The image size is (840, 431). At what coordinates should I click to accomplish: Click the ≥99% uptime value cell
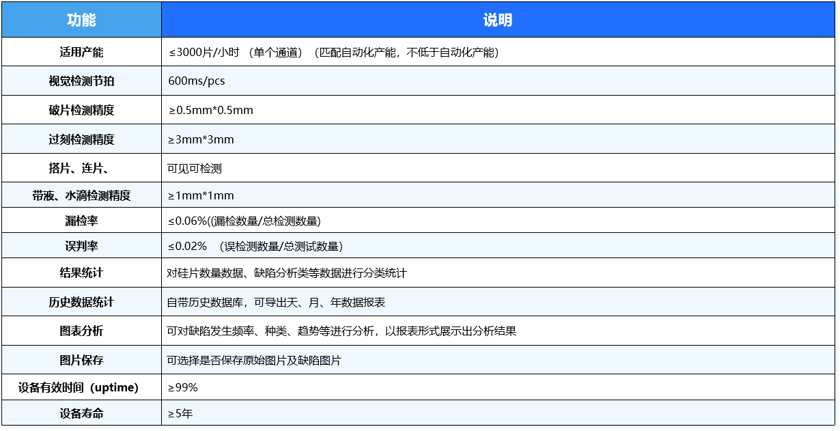(183, 387)
